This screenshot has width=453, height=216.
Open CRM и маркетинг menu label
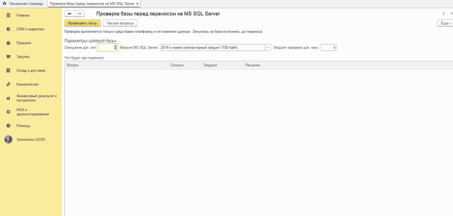31,29
